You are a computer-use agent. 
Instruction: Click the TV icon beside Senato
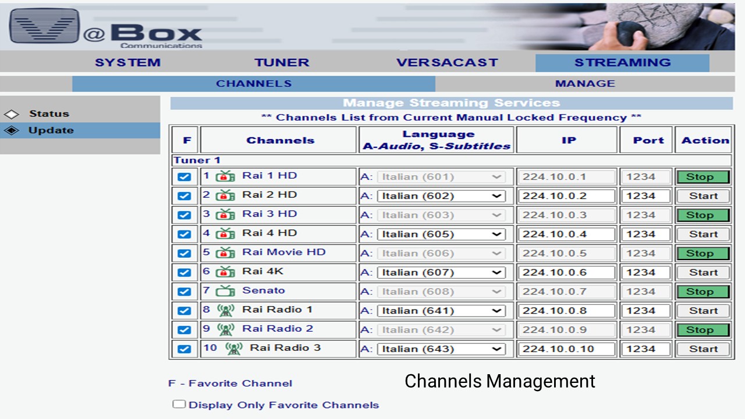225,291
